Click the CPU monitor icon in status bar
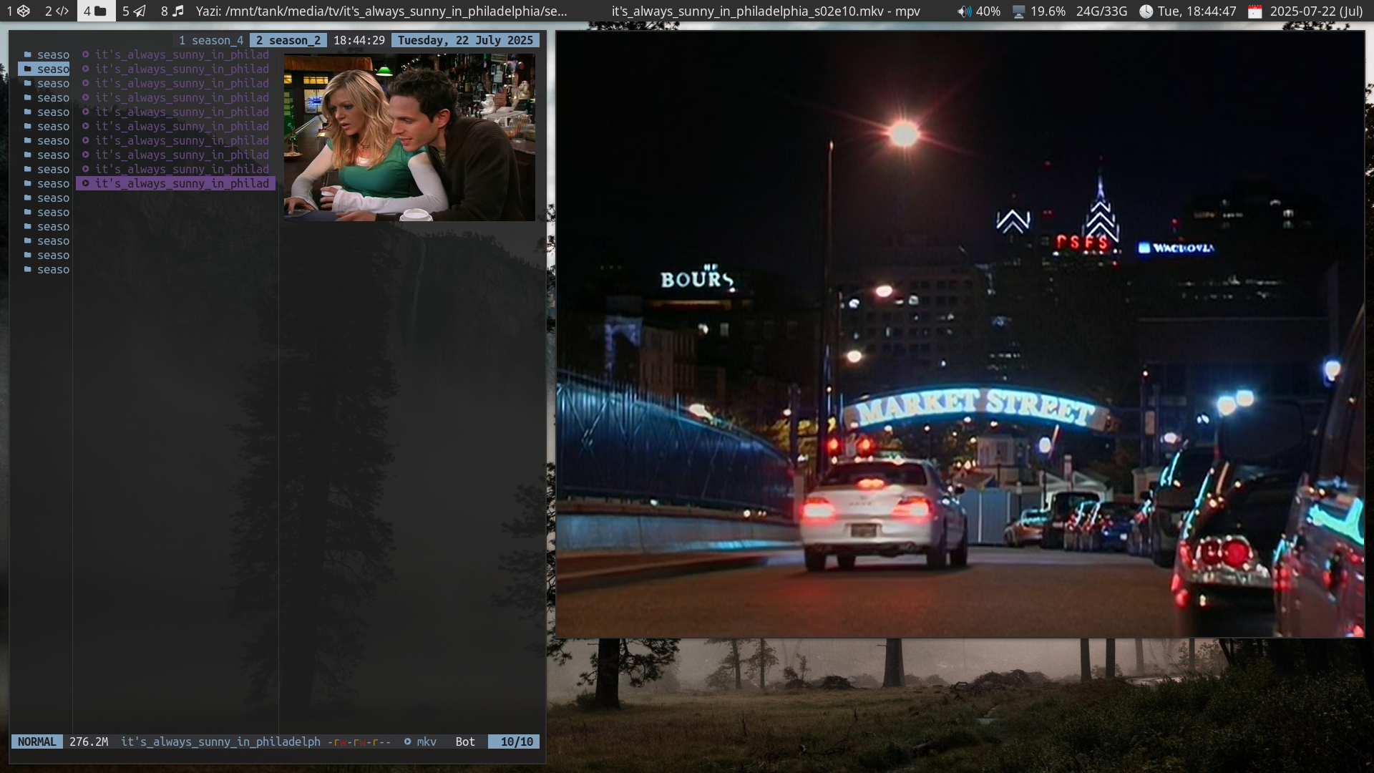Image resolution: width=1374 pixels, height=773 pixels. (x=1019, y=11)
